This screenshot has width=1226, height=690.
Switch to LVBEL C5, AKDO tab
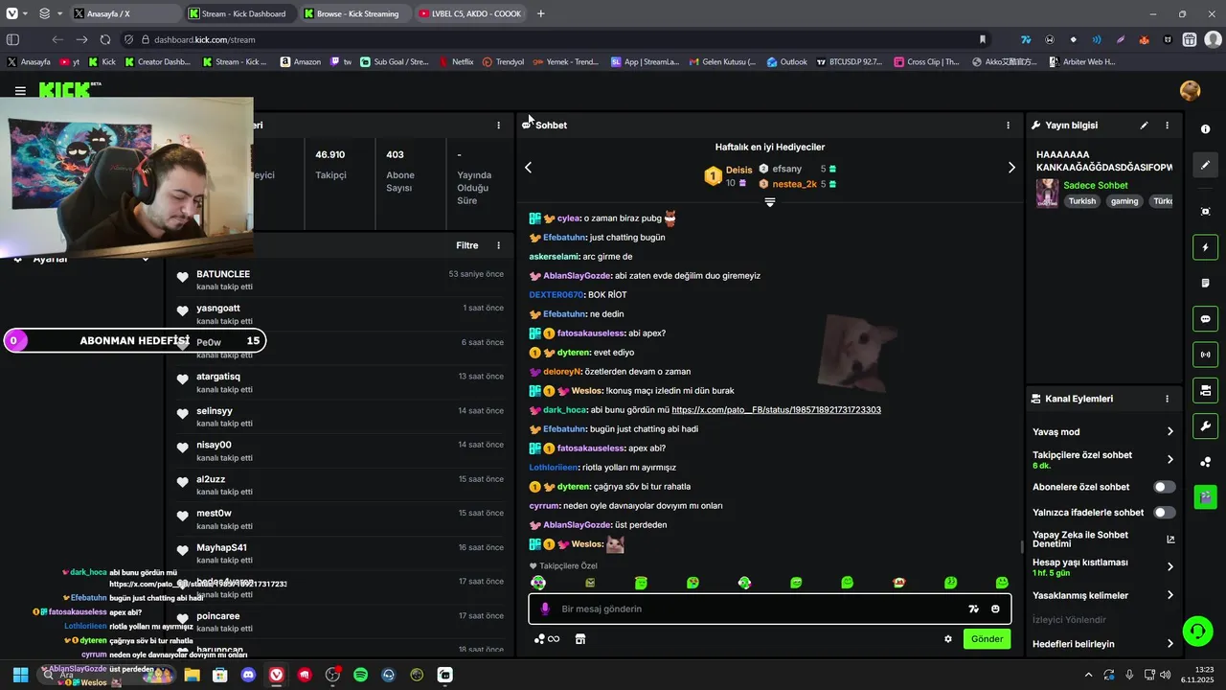pos(470,13)
